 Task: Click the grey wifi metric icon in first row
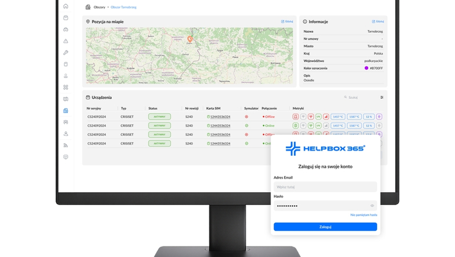(303, 117)
